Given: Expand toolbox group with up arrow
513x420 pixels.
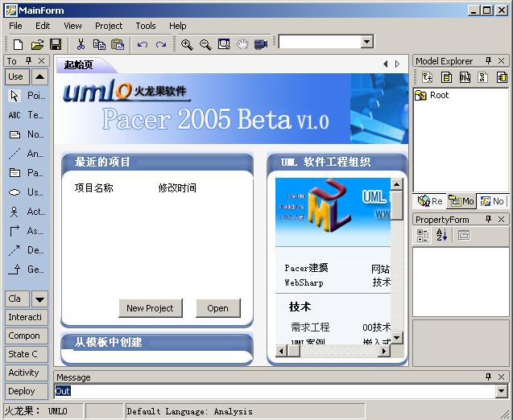Looking at the screenshot, I should [x=40, y=76].
